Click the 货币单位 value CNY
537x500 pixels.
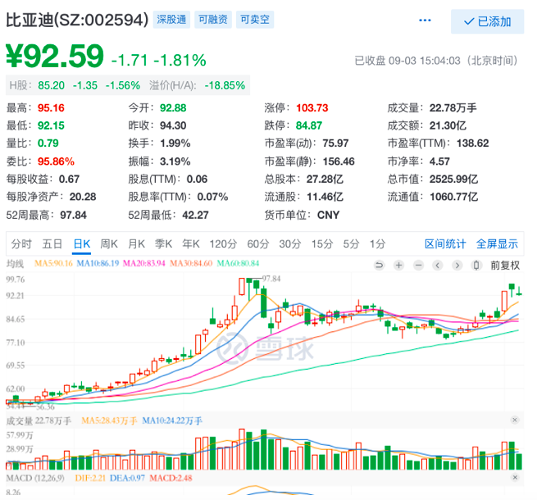(329, 215)
